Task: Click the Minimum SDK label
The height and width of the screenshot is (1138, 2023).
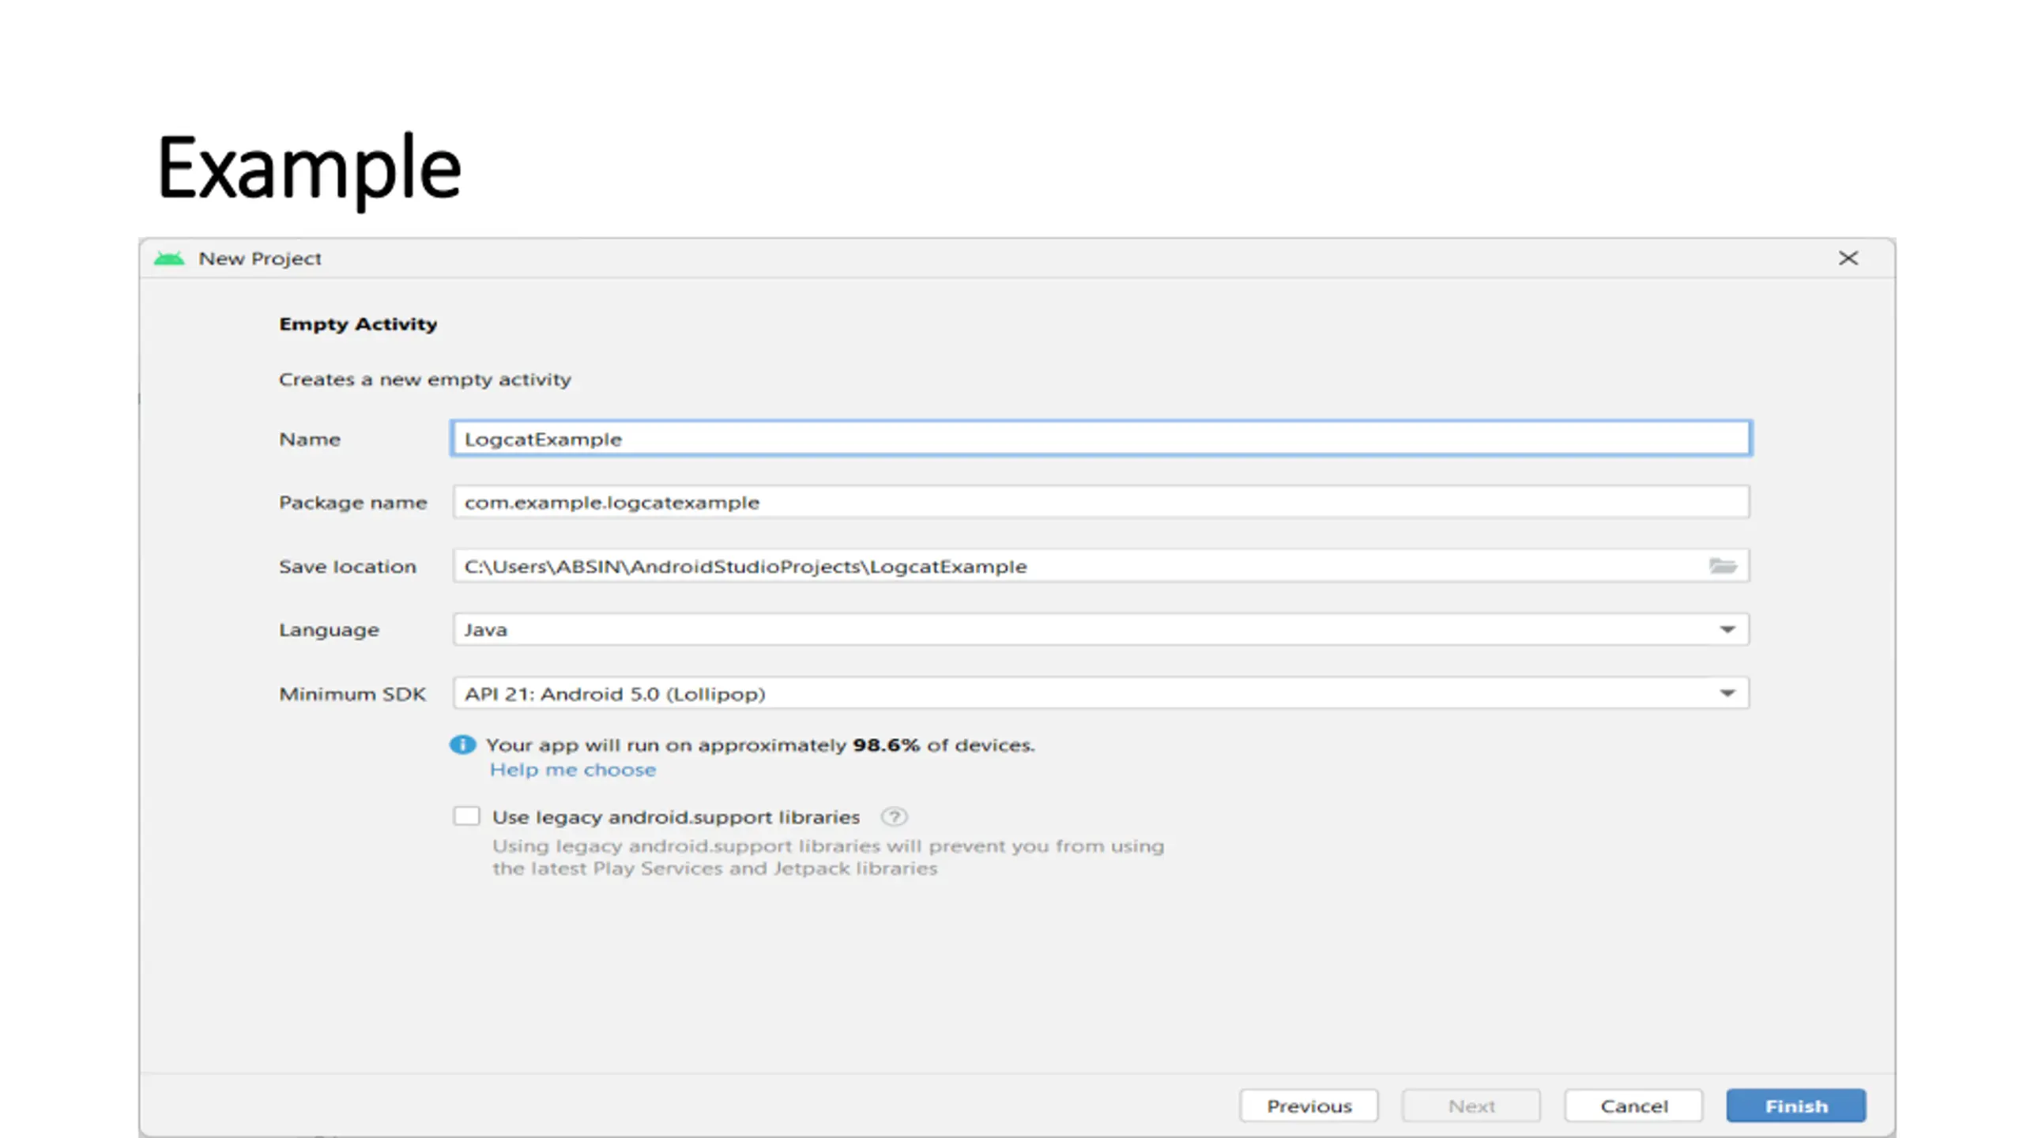Action: [352, 694]
